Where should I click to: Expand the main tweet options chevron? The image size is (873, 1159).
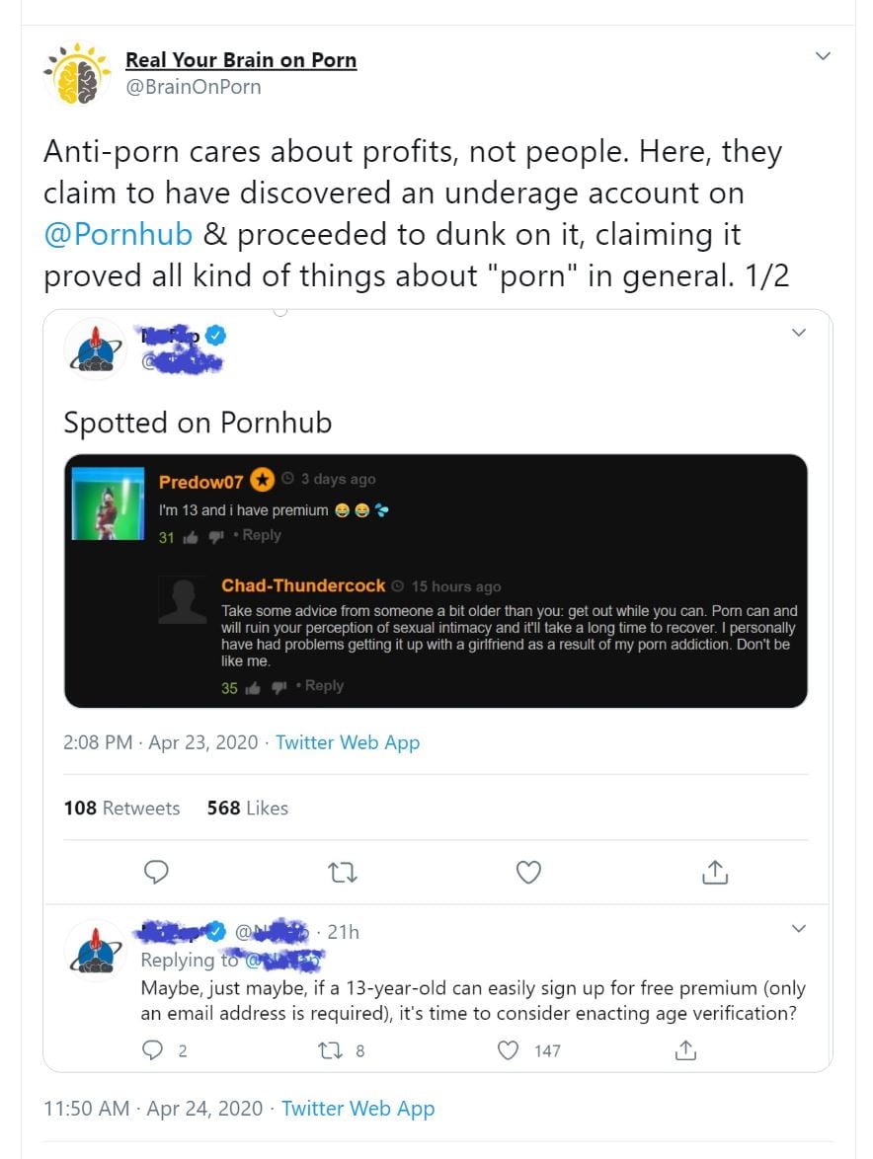[822, 56]
